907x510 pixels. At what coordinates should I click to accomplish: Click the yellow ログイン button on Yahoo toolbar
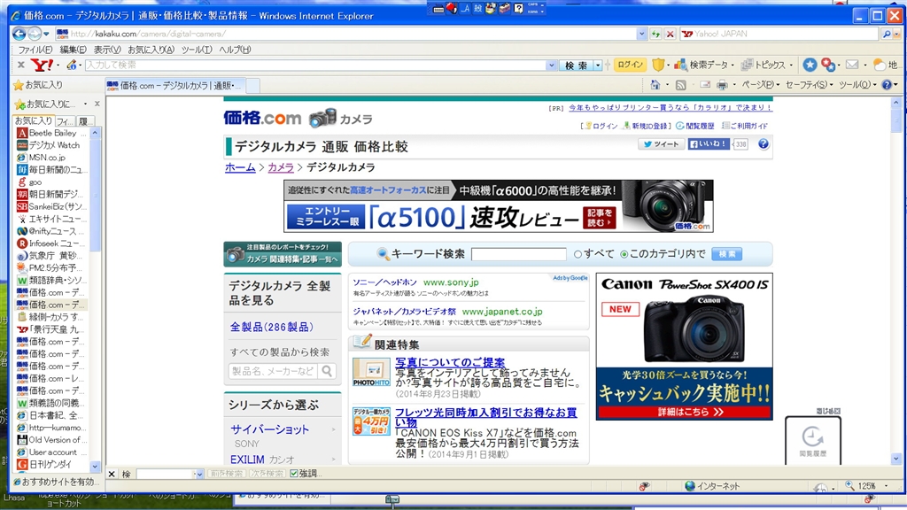pyautogui.click(x=630, y=65)
